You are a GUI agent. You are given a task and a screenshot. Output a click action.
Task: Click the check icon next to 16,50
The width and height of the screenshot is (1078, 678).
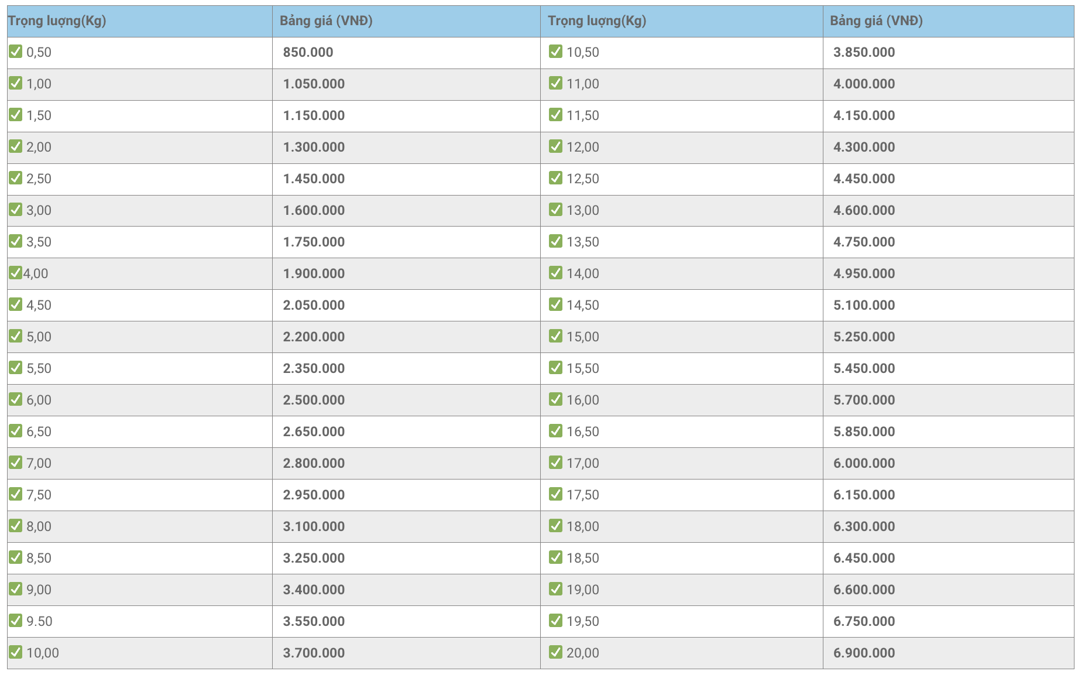point(555,431)
